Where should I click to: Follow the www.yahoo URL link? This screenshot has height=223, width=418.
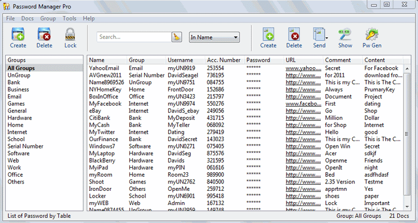coord(303,68)
